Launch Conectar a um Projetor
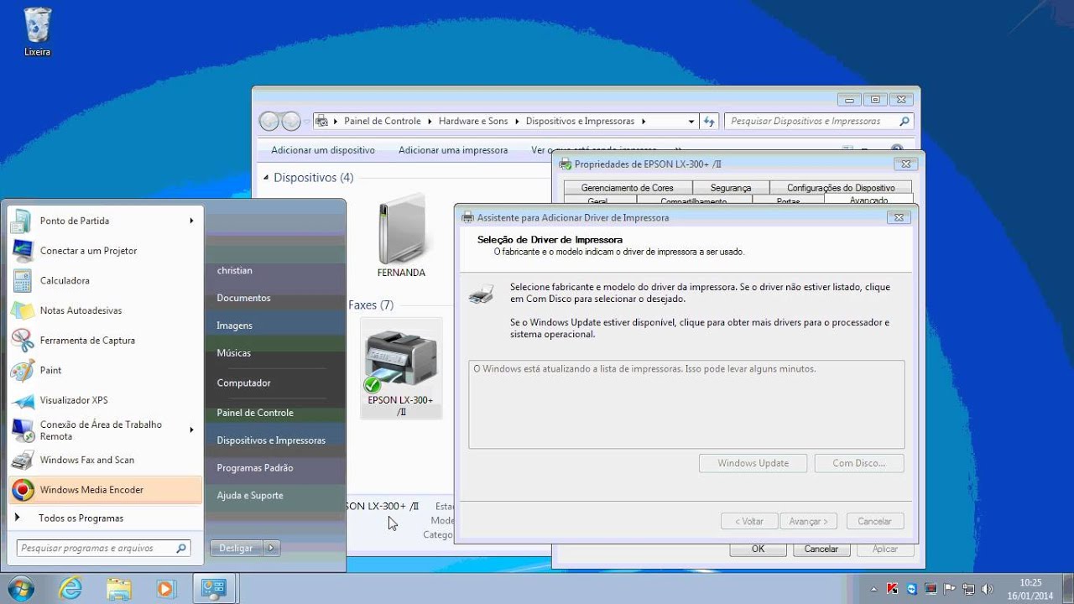The image size is (1074, 604). pos(105,251)
